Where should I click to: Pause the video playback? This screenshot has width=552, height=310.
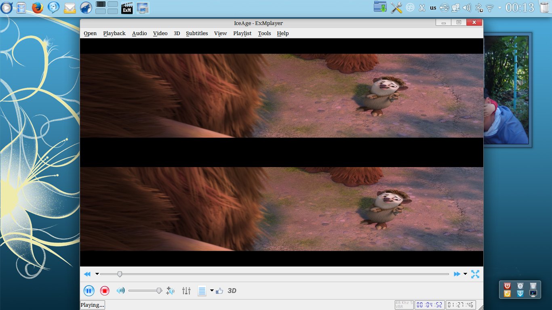click(89, 291)
